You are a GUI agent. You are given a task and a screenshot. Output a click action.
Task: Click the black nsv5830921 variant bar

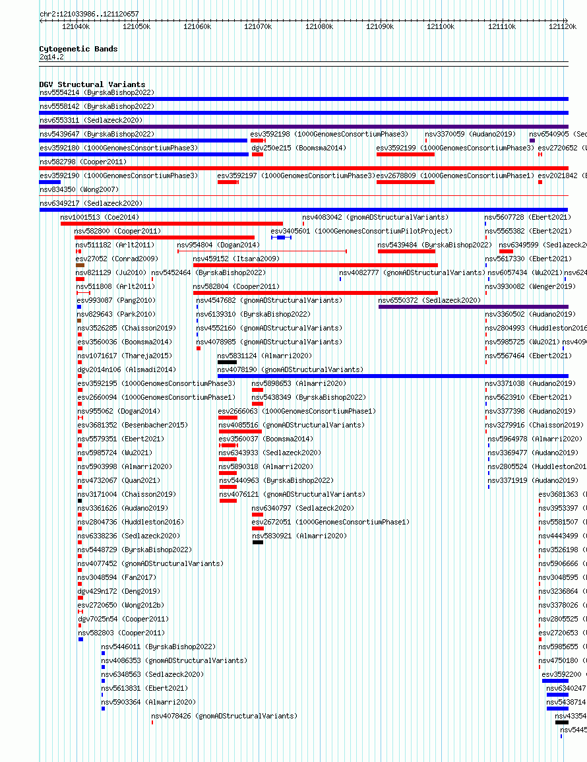(257, 542)
